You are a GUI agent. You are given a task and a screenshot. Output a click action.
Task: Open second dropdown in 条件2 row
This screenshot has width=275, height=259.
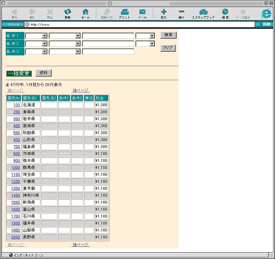pyautogui.click(x=64, y=44)
